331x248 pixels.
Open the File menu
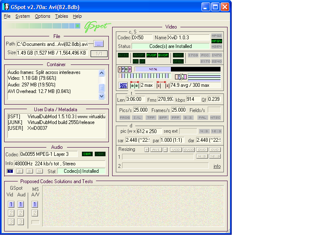(7, 16)
